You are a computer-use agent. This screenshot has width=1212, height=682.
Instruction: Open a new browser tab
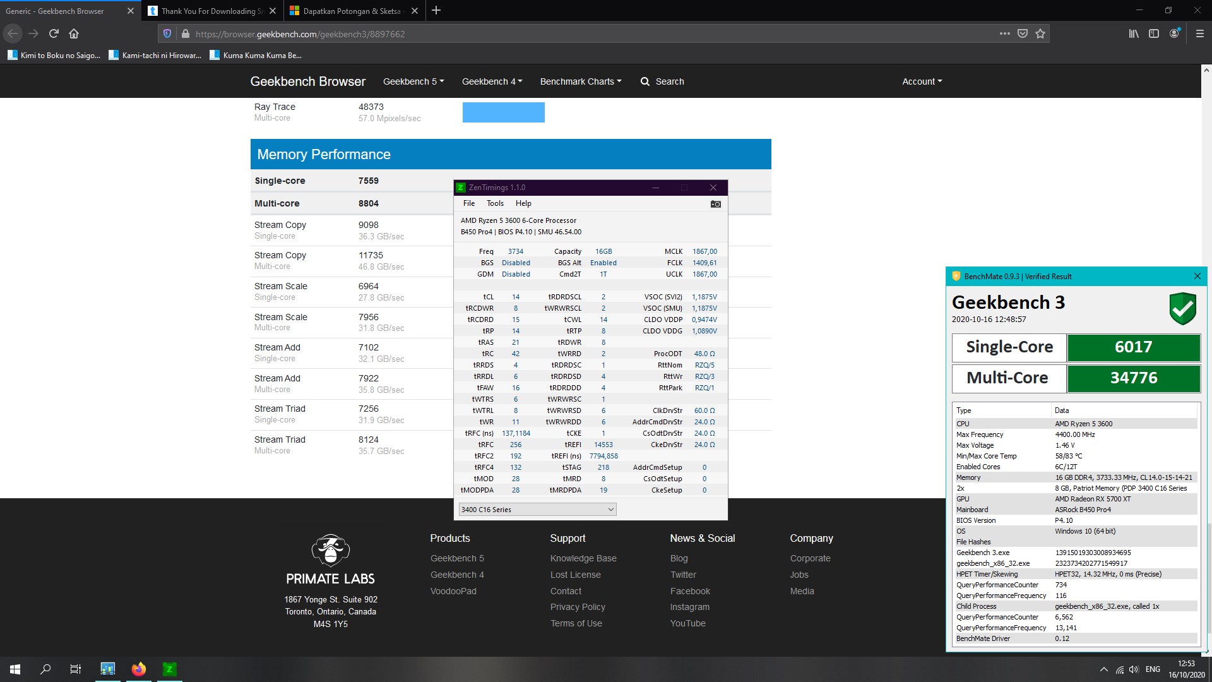tap(436, 11)
